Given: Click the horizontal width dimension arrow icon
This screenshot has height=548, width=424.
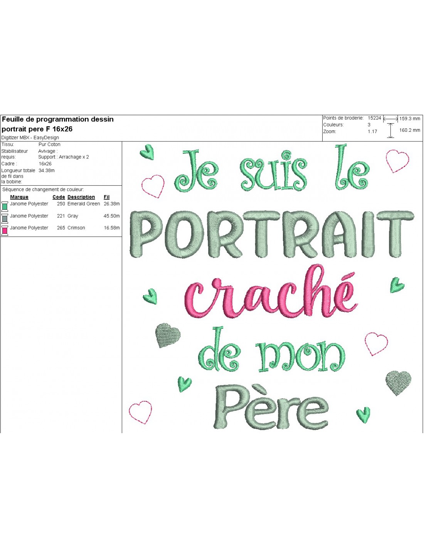Looking at the screenshot, I should point(390,119).
